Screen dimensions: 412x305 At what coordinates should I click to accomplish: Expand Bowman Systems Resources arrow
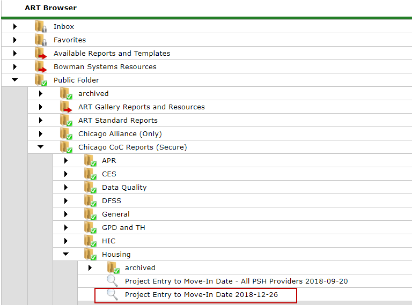pyautogui.click(x=15, y=66)
